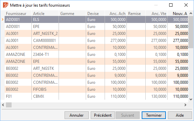Maximize the tarifs fournisseurs window

[x=171, y=5]
